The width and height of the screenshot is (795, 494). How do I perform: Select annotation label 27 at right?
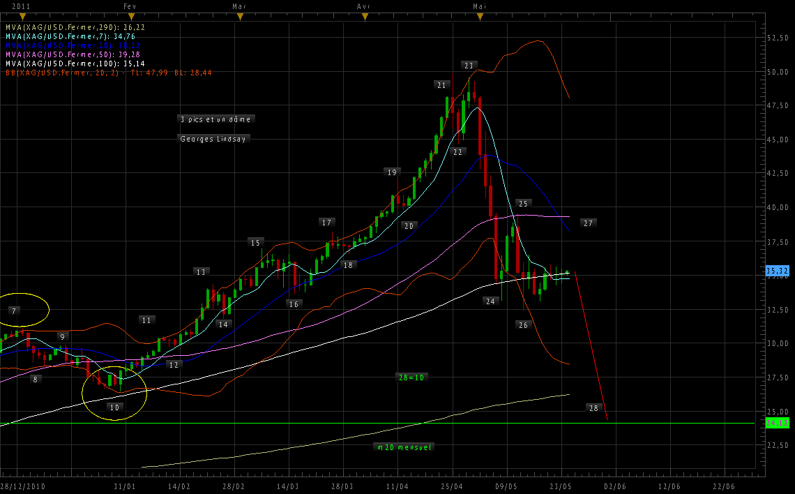pyautogui.click(x=588, y=223)
